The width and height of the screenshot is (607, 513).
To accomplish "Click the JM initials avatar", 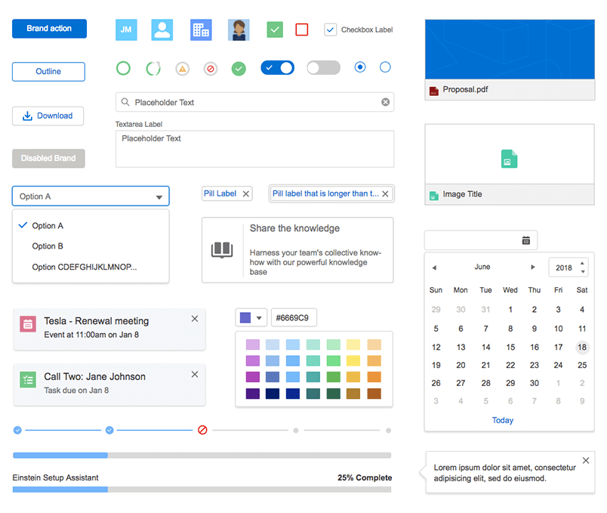I will tap(126, 29).
